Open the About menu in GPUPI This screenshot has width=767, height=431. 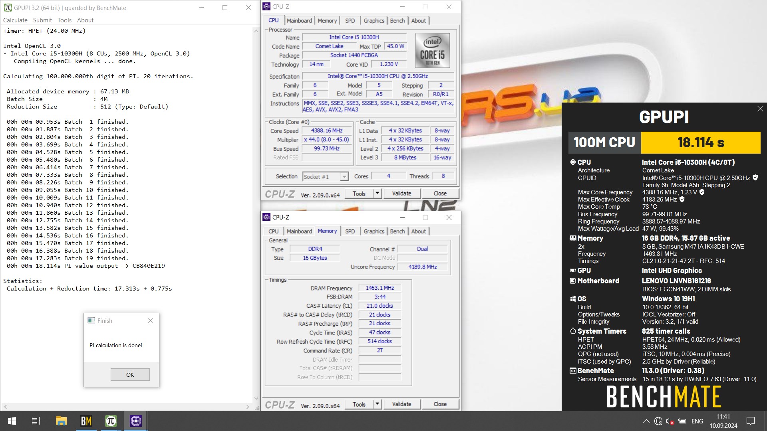85,20
